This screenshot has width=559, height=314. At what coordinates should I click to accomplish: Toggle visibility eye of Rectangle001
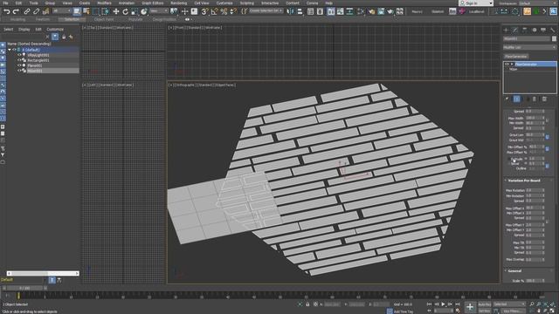click(x=19, y=60)
